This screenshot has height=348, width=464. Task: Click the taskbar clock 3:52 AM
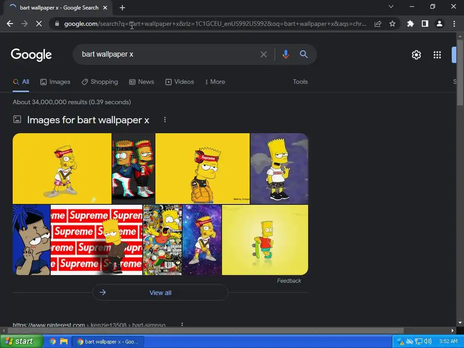click(x=448, y=342)
